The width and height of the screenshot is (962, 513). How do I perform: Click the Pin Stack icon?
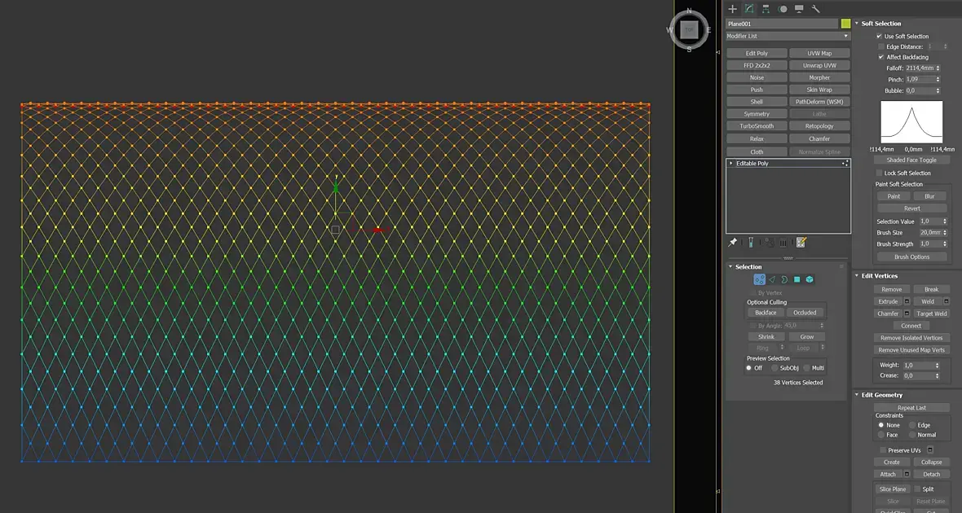(733, 243)
